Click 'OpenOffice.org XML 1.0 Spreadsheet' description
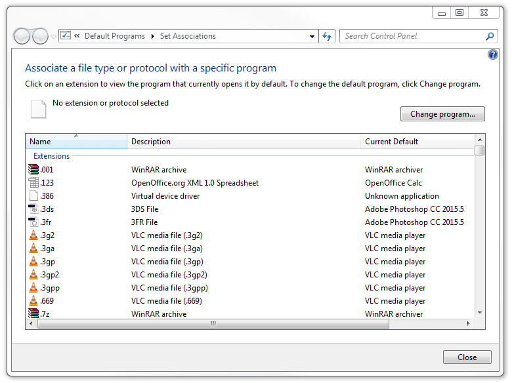 coord(195,183)
